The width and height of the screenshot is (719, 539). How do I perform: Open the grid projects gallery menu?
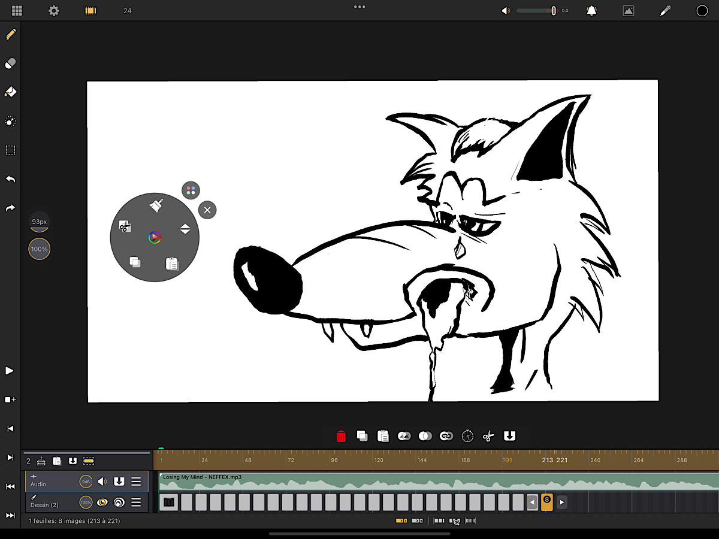[x=17, y=11]
